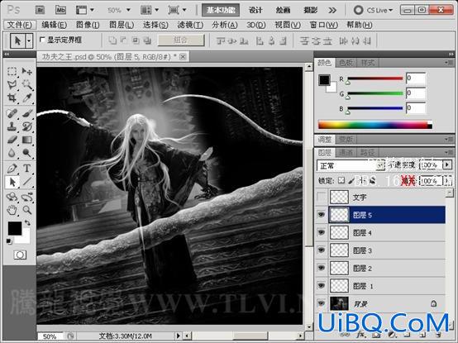The height and width of the screenshot is (343, 458).
Task: Hide layer 图层 1
Action: click(322, 286)
